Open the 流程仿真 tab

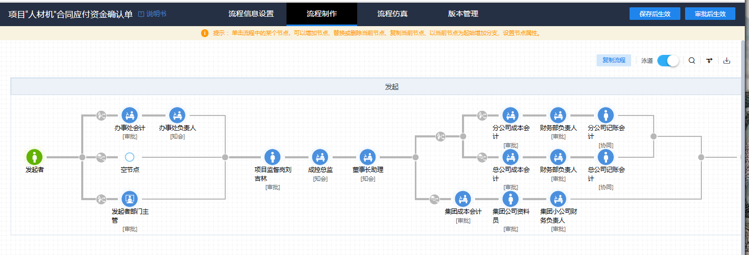pyautogui.click(x=392, y=14)
